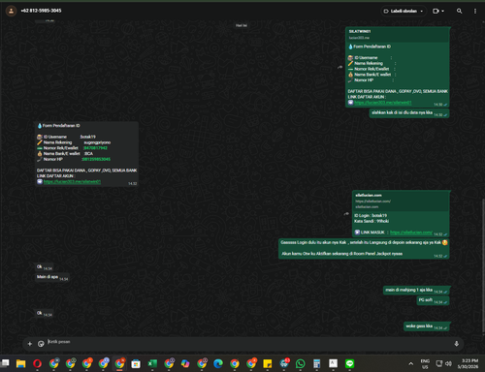Open Sticky Notes from taskbar
The width and height of the screenshot is (485, 372).
click(x=268, y=364)
